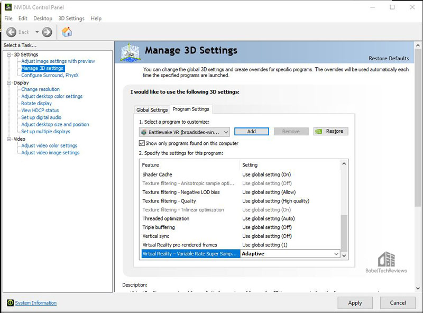The image size is (423, 313).
Task: Open View HDCP status task
Action: pyautogui.click(x=40, y=111)
